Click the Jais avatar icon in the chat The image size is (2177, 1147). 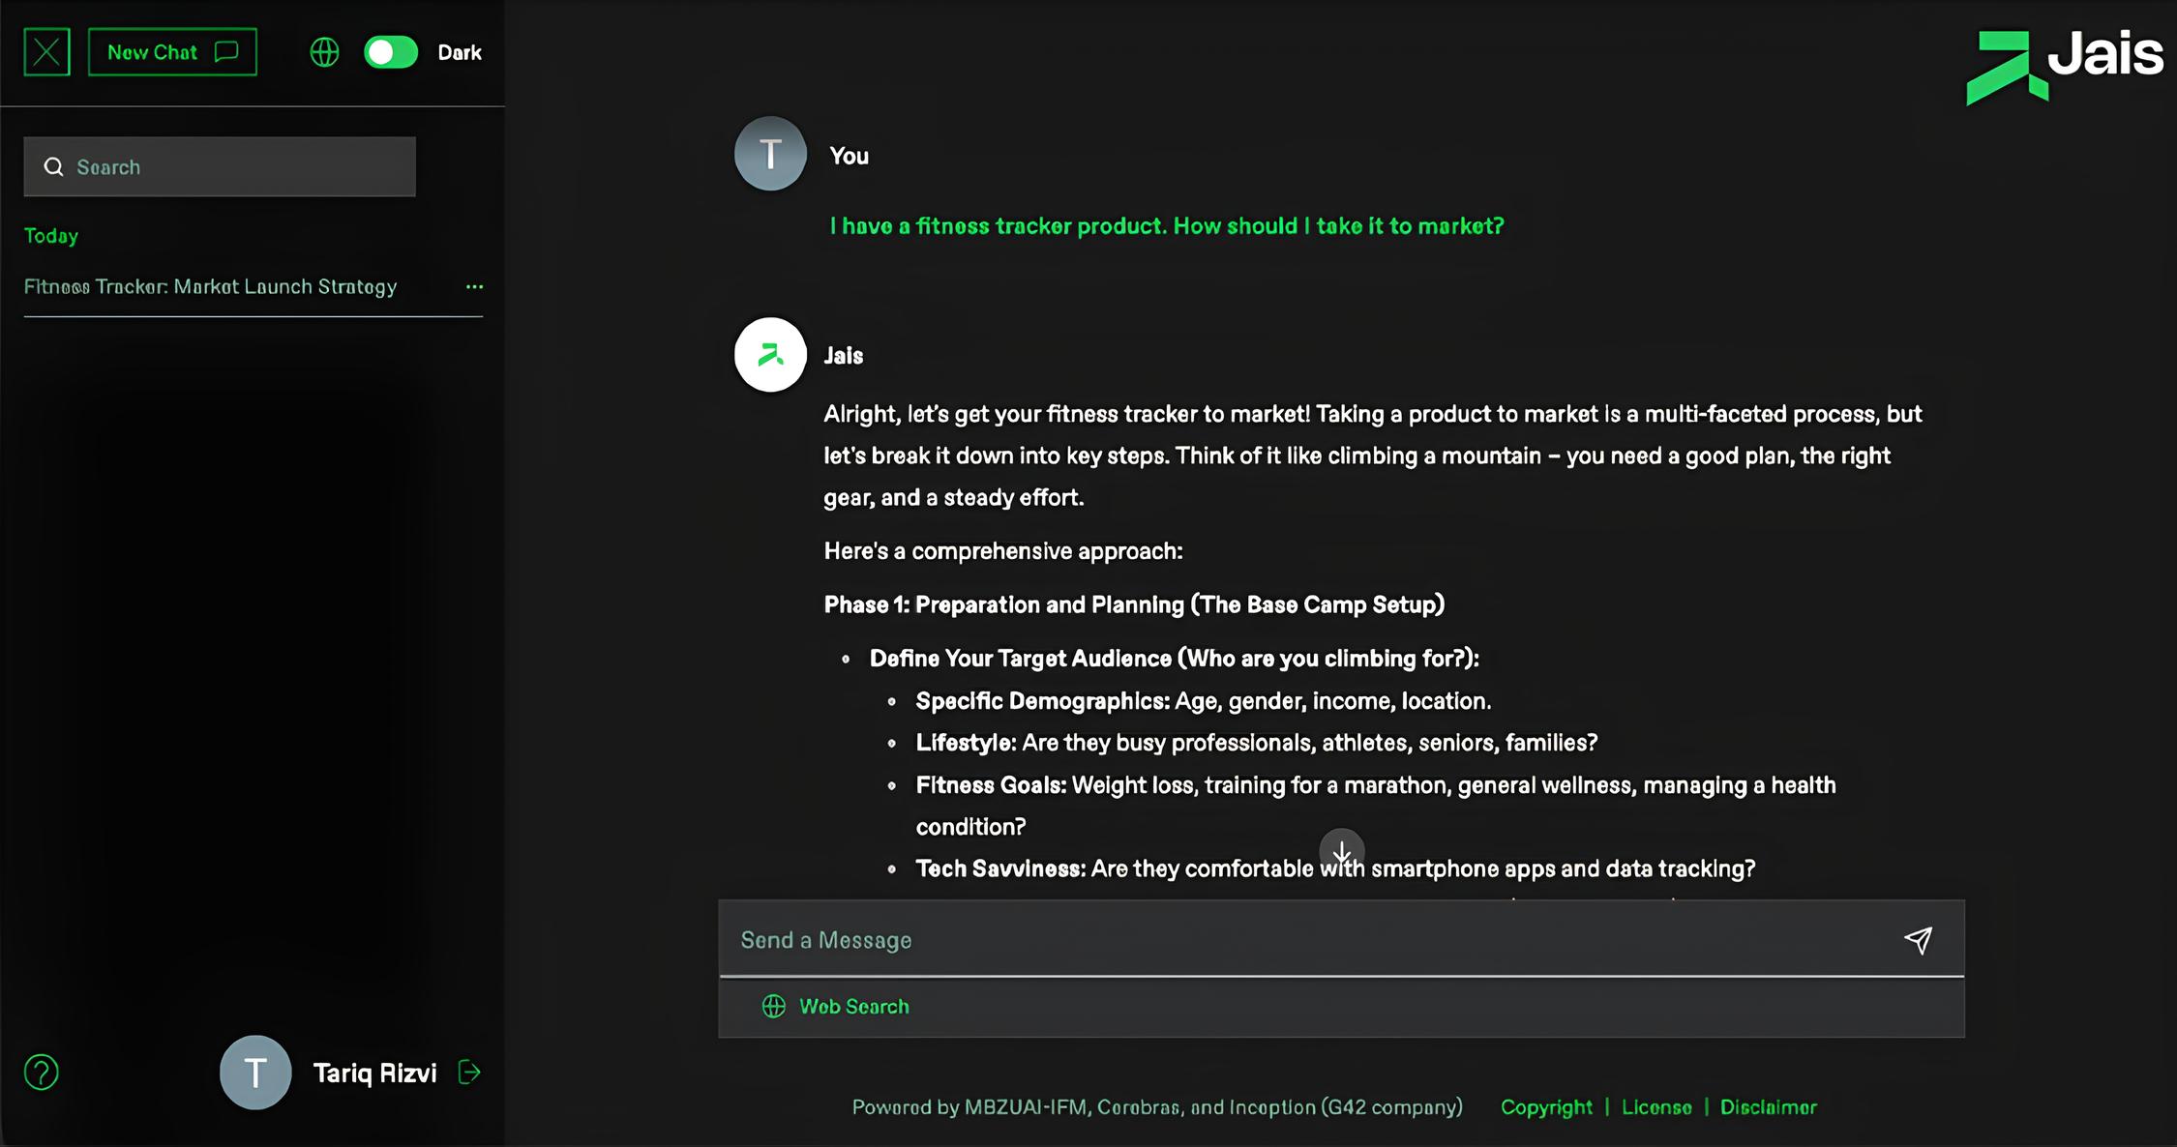click(x=770, y=355)
